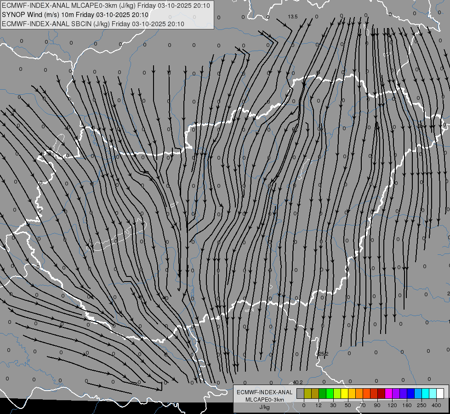
Task: Click the 120 label on the legend scale
Action: pyautogui.click(x=392, y=405)
